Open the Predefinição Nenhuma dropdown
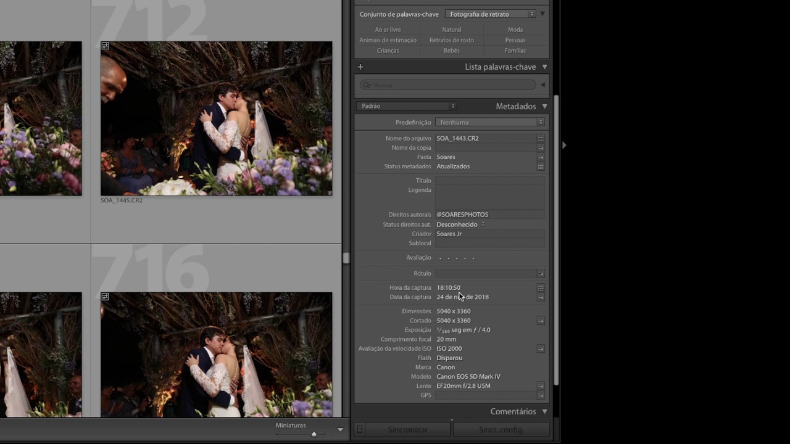The height and width of the screenshot is (444, 790). [x=490, y=122]
